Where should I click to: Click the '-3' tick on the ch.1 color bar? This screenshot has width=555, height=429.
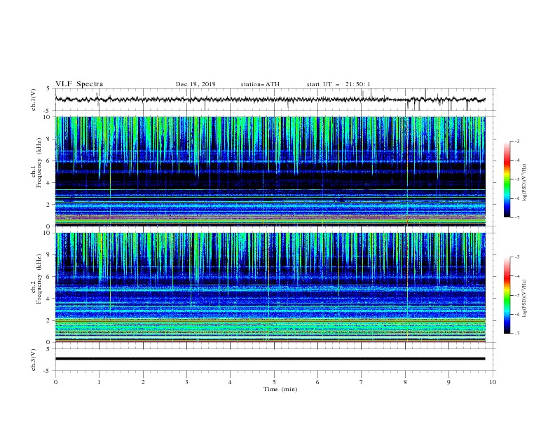516,141
